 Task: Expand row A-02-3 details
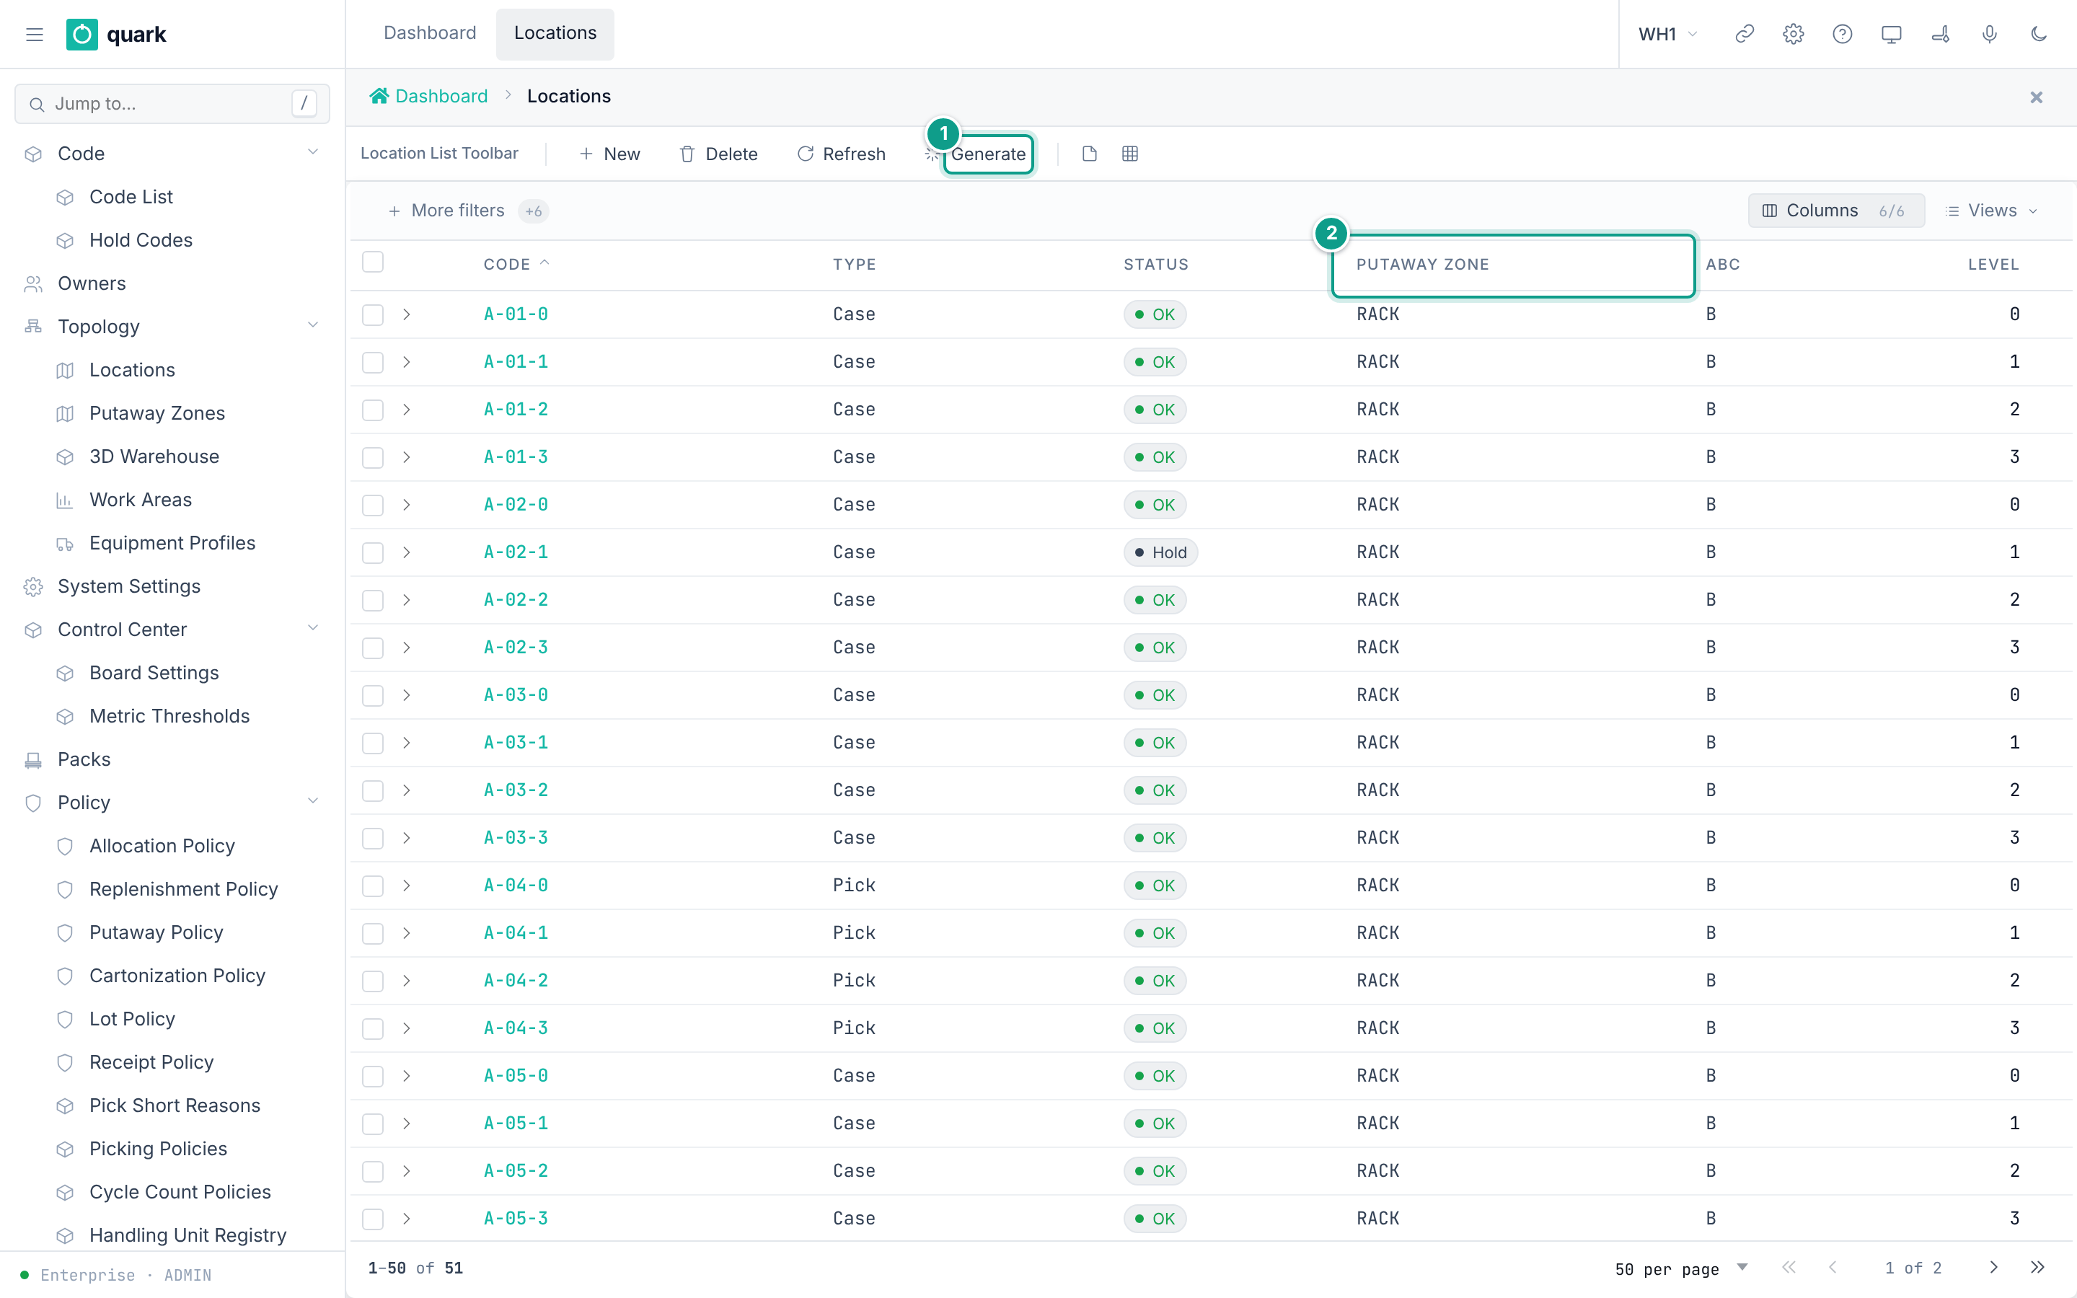tap(407, 648)
